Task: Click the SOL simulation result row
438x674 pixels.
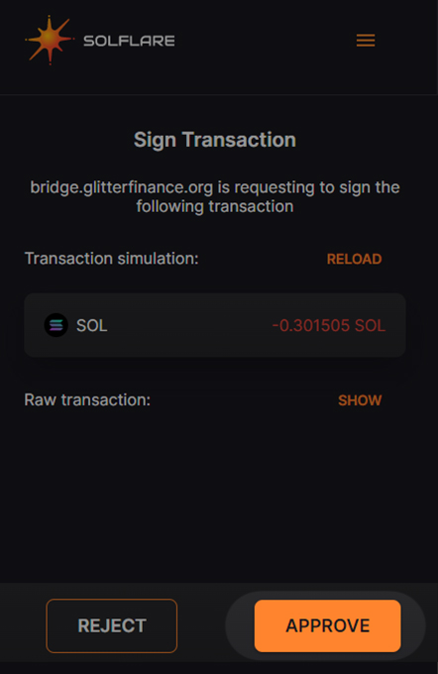Action: pos(215,325)
